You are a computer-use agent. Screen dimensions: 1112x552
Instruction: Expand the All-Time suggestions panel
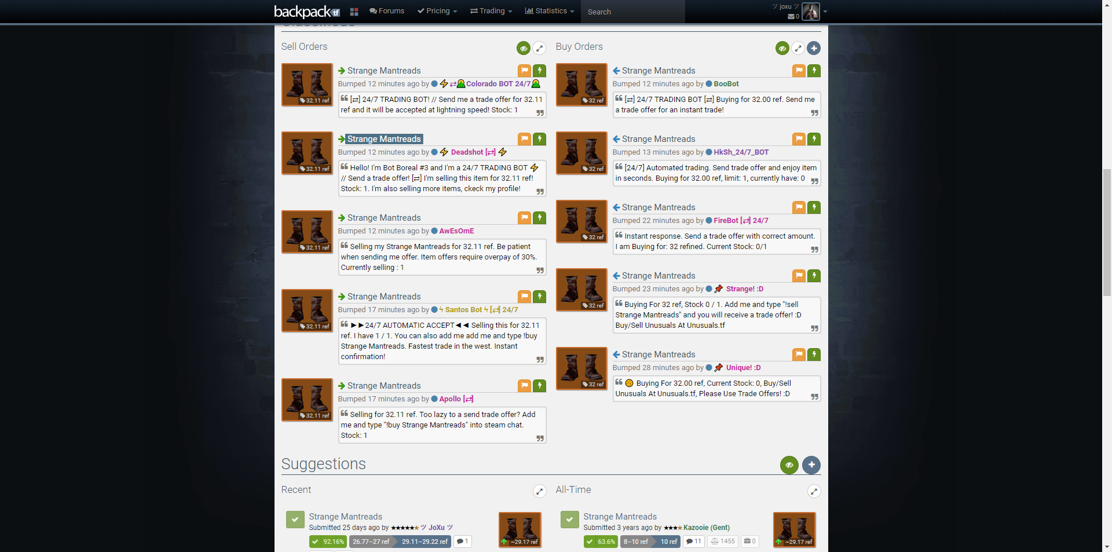[814, 491]
